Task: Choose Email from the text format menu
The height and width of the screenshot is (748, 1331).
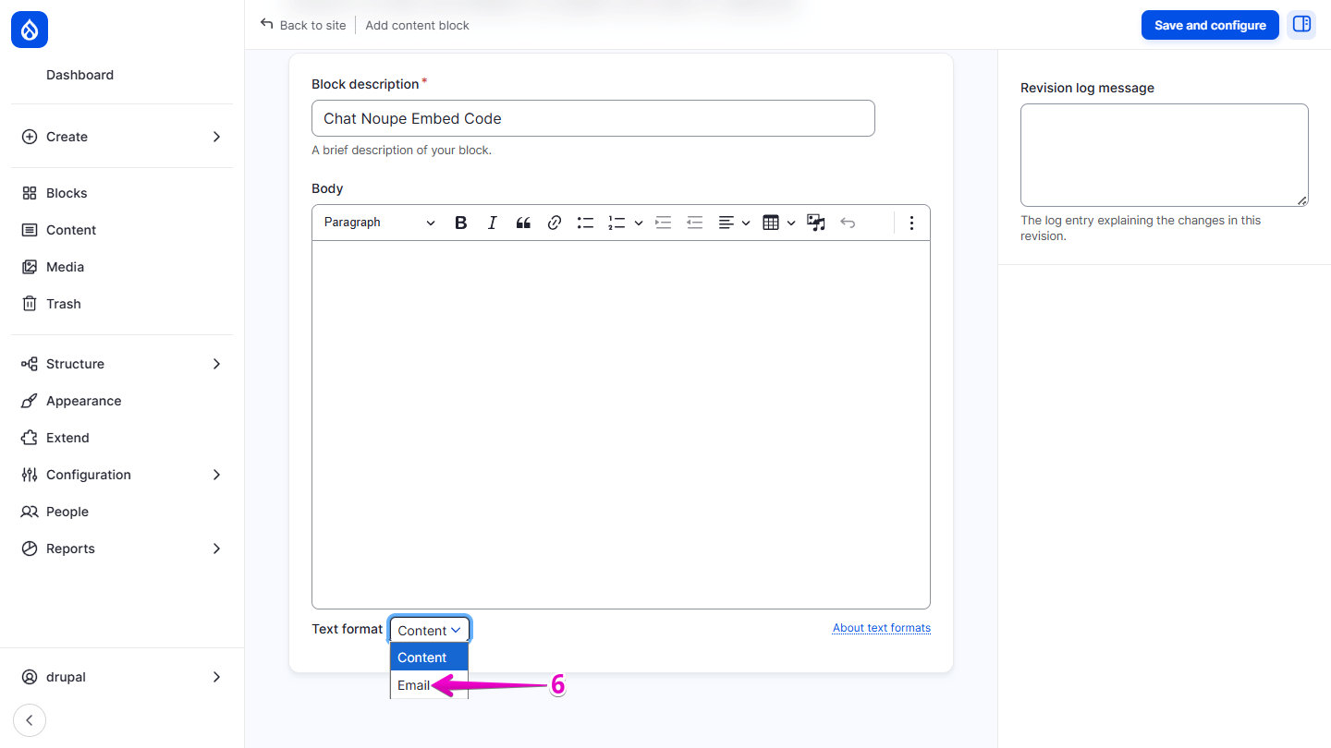Action: tap(412, 685)
